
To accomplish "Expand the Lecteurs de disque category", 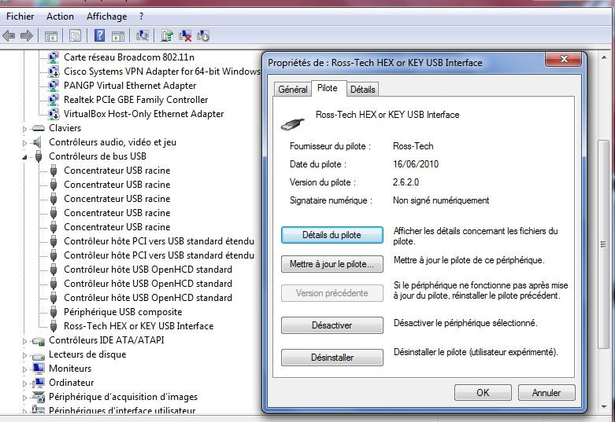I will click(x=24, y=355).
